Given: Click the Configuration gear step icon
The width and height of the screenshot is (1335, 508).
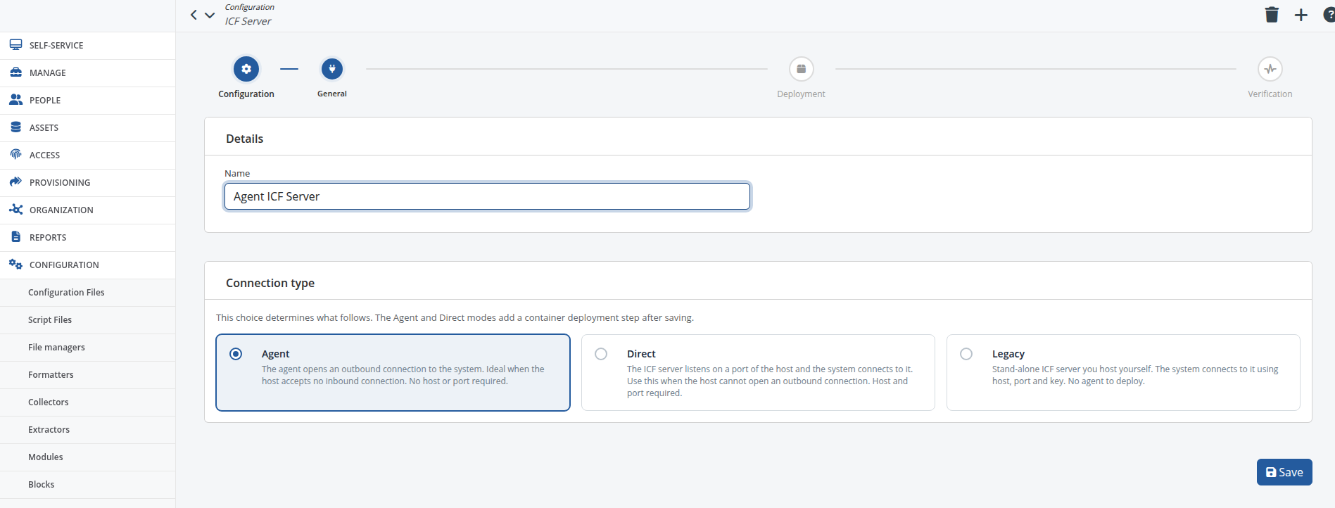Looking at the screenshot, I should coord(246,69).
